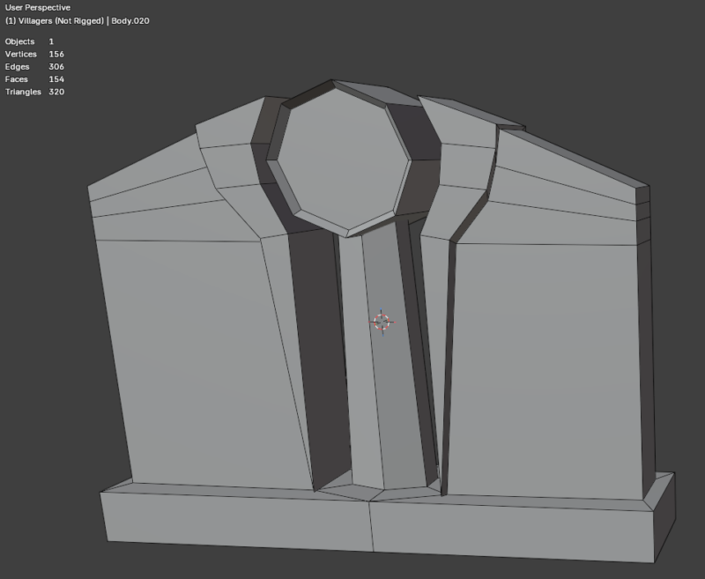Click the "(1) Villagers (Not Rigged) | Body.020" text
The width and height of the screenshot is (705, 579).
(78, 20)
